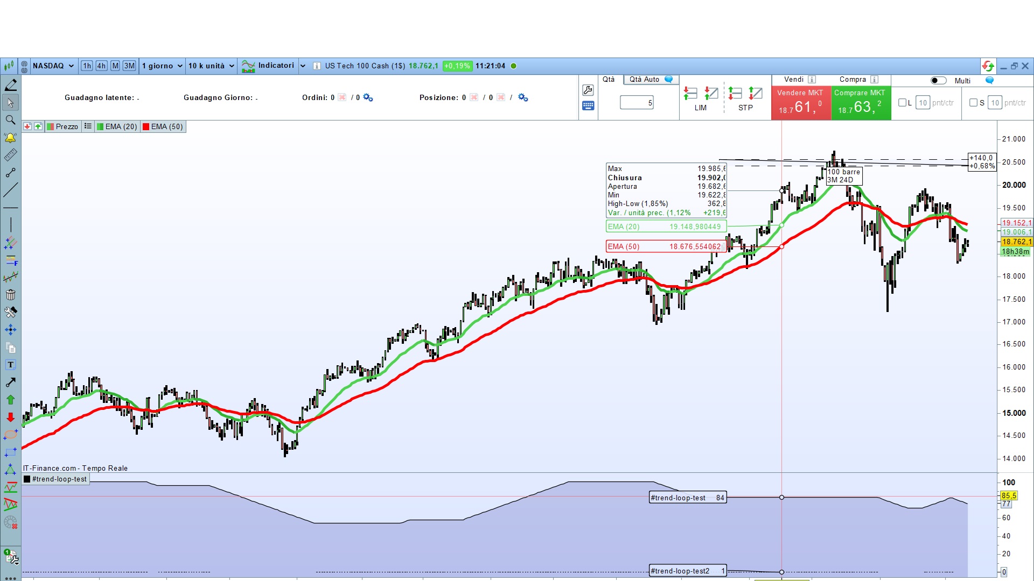
Task: Open the magnifier zoom tool
Action: [x=10, y=120]
